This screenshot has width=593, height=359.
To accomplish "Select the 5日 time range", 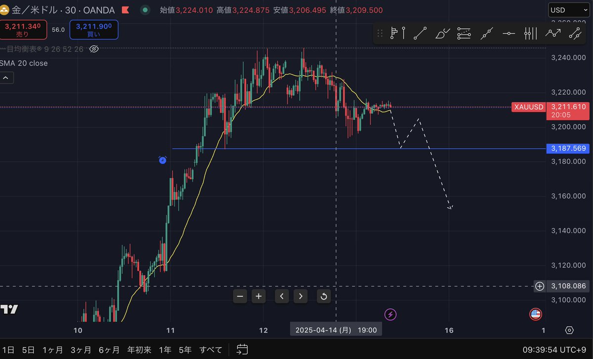I will 28,350.
